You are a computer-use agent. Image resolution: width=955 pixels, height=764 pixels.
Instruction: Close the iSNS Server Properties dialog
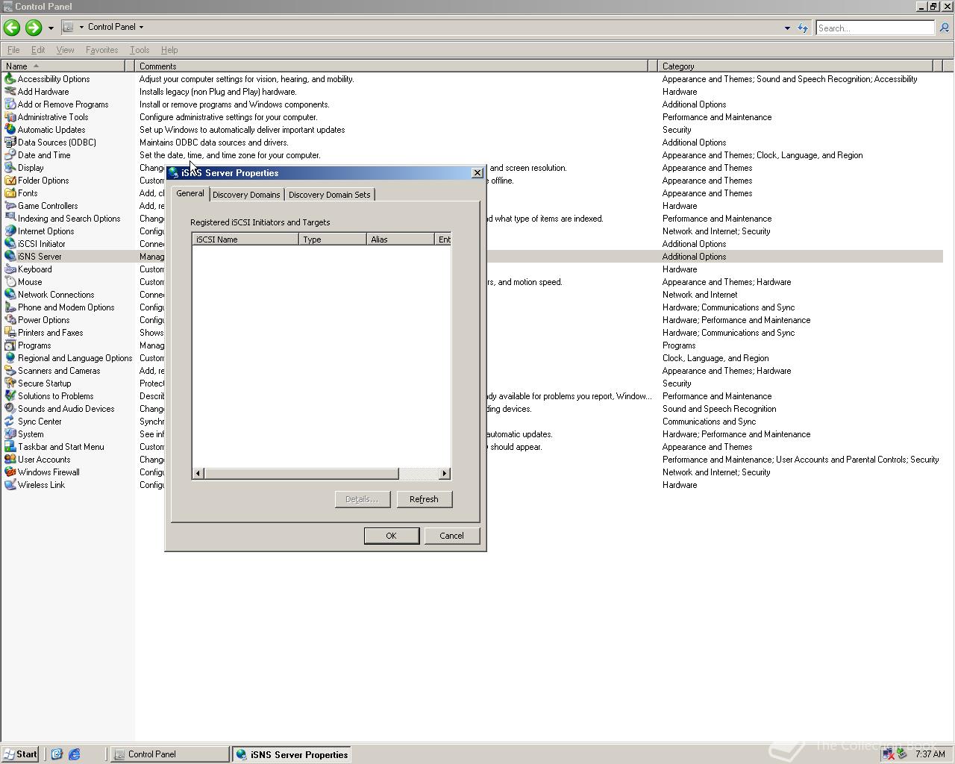[x=477, y=173]
